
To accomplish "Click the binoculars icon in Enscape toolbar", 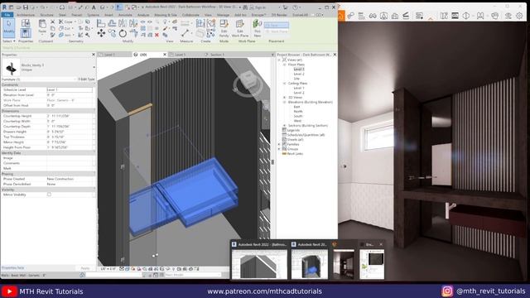I will click(x=373, y=16).
